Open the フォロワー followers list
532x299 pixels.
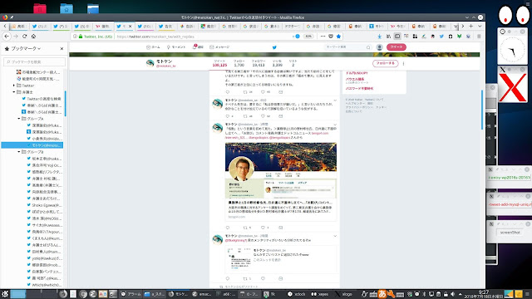[259, 63]
